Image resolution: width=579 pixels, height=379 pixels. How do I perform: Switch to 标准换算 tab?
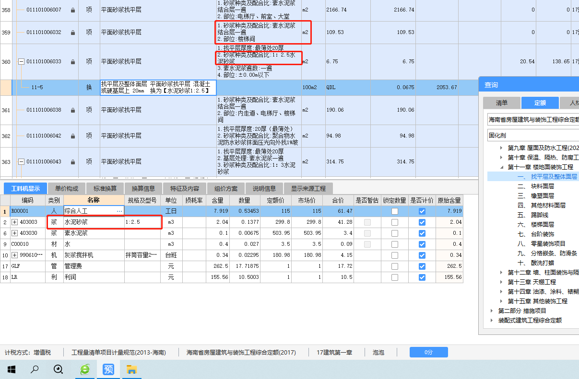pyautogui.click(x=105, y=188)
